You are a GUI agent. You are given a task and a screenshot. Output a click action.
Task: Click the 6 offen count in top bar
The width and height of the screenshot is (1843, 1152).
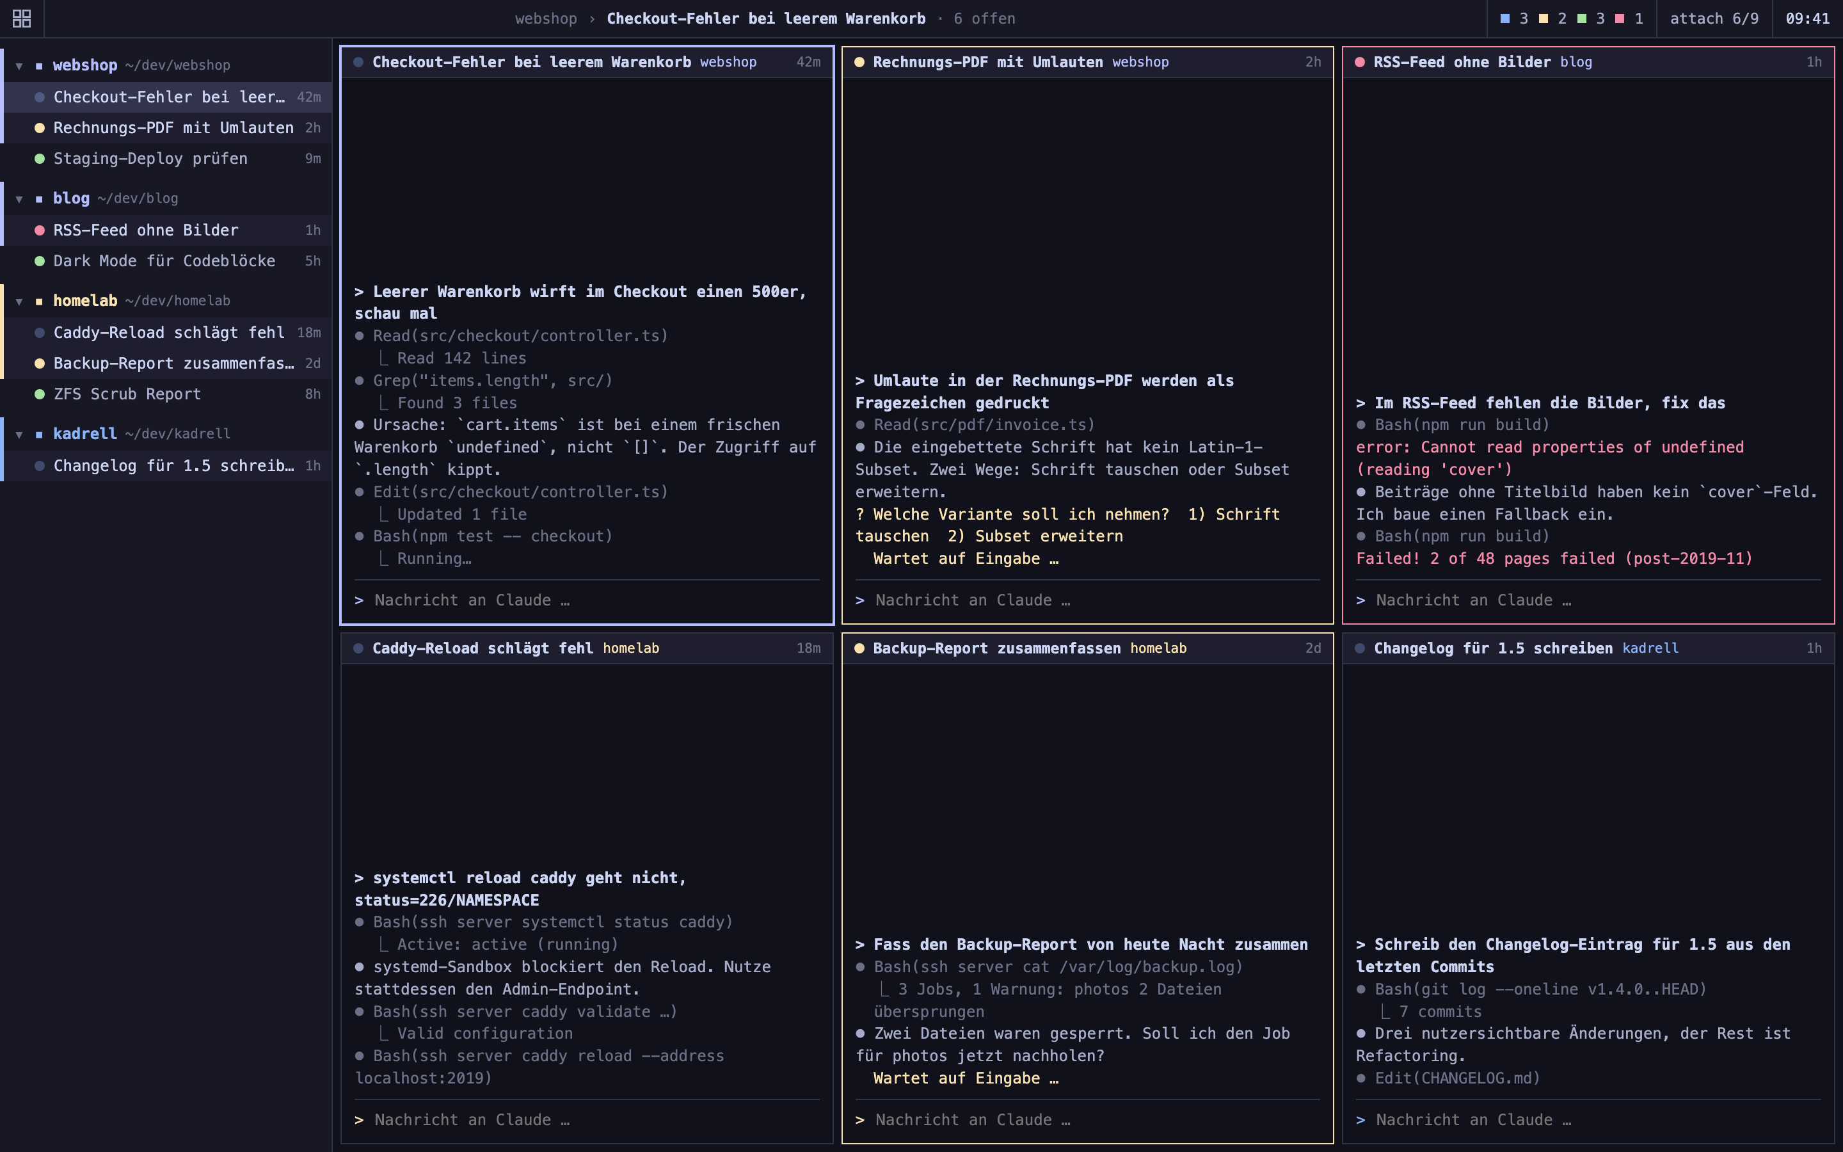pyautogui.click(x=984, y=19)
